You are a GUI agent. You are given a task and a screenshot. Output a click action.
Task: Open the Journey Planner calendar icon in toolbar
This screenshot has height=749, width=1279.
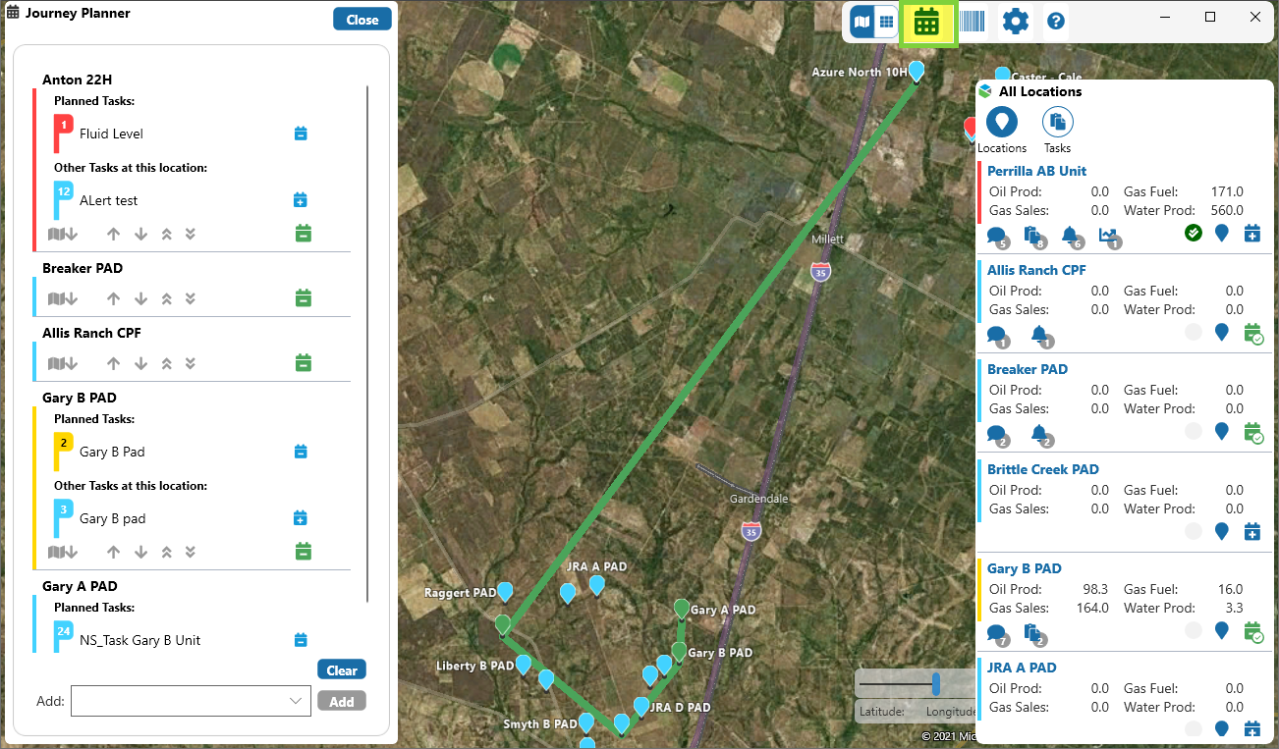click(927, 22)
